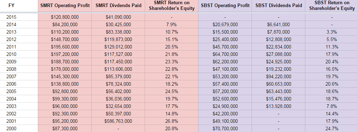Select the 2015 fiscal year row label

[11, 17]
